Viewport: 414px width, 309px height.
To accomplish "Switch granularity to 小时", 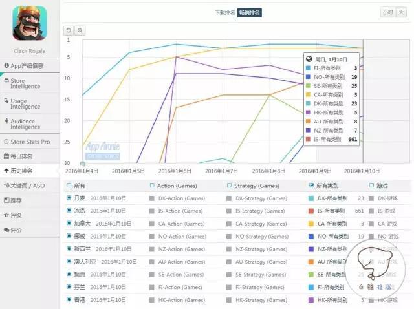I will (x=387, y=12).
